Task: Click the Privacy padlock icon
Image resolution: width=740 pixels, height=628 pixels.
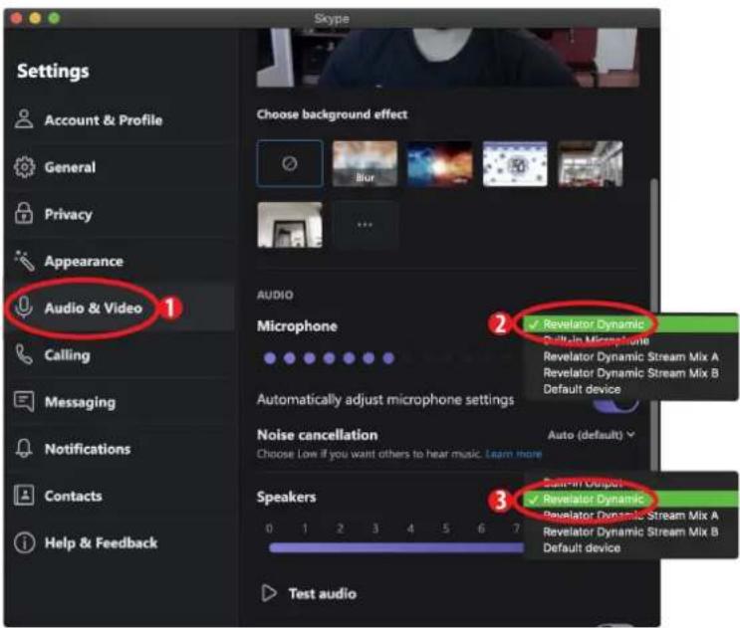Action: tap(24, 213)
